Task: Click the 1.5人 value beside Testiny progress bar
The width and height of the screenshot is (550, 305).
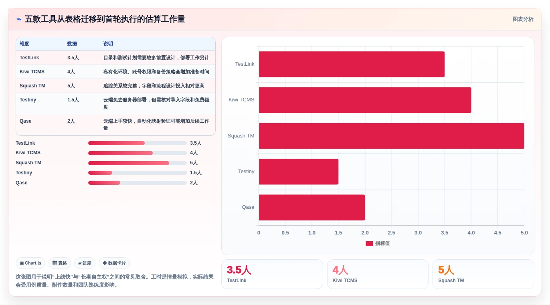Action: click(196, 173)
